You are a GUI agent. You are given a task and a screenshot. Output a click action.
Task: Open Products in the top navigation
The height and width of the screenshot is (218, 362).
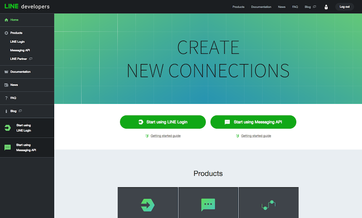[x=238, y=7]
